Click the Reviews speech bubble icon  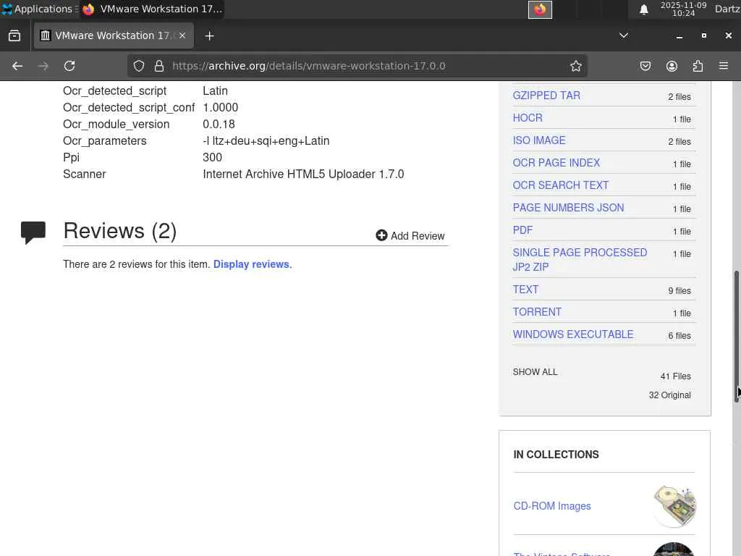coord(33,232)
